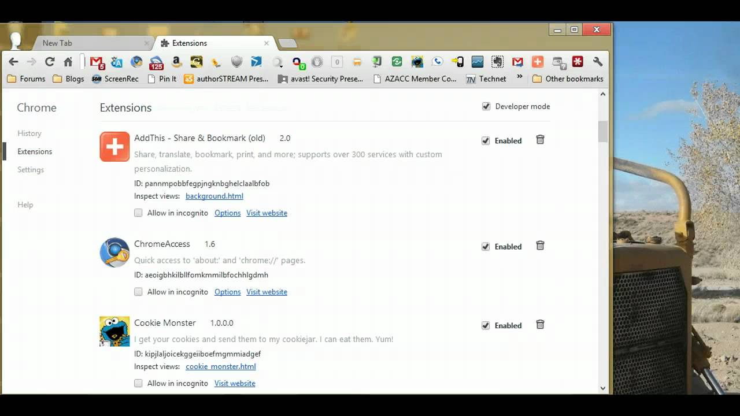The image size is (740, 416).
Task: Open History in the Chrome sidebar
Action: pos(29,133)
